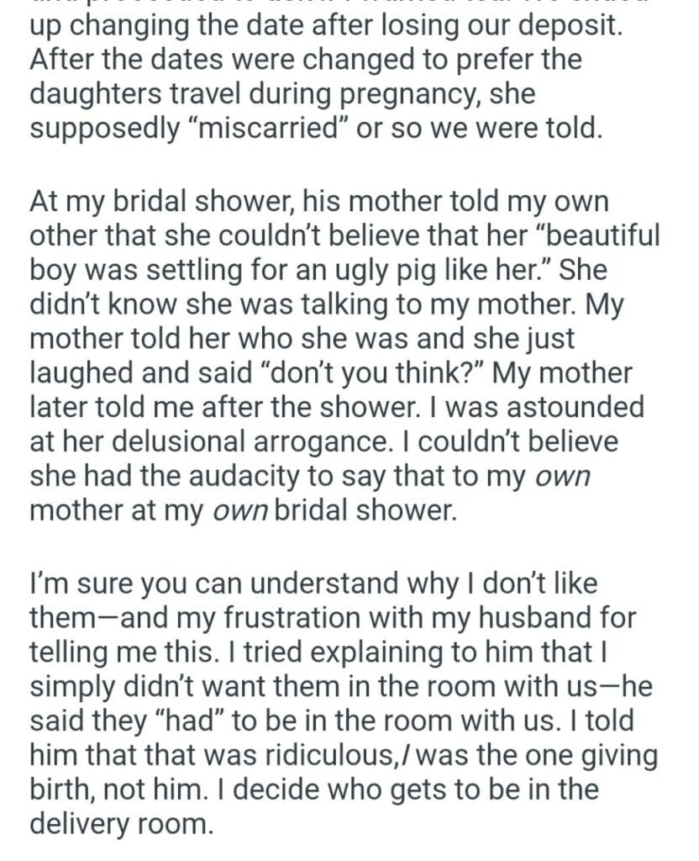699x861 pixels.
Task: Click the word "pregnancy" in the text
Action: [434, 93]
